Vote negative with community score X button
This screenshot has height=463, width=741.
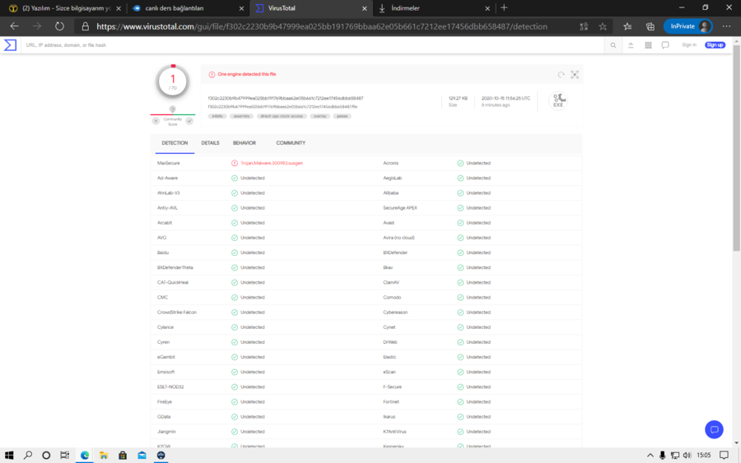point(156,121)
